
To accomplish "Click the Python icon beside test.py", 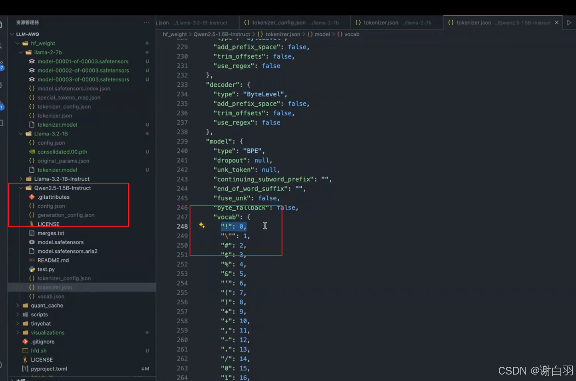I will click(32, 269).
